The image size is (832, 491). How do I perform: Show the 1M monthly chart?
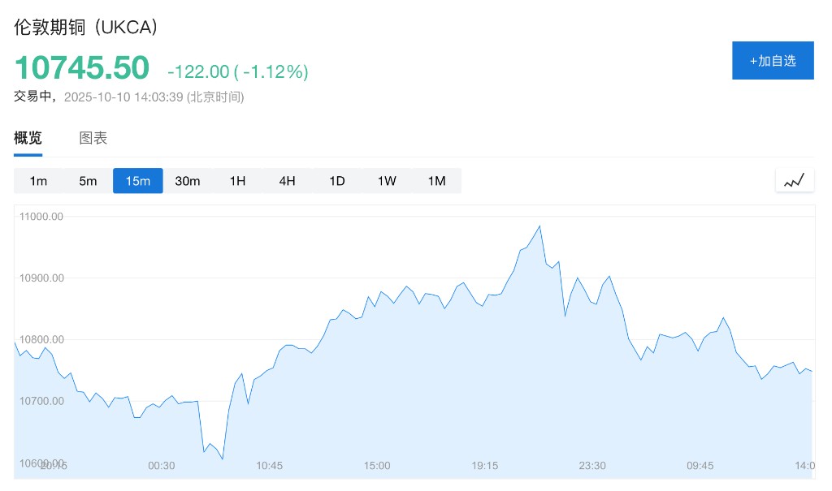pyautogui.click(x=437, y=181)
